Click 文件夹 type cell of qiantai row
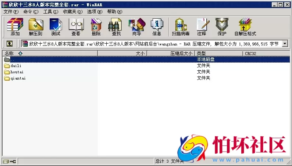Viewport: 292px width, 166px height. [203, 78]
